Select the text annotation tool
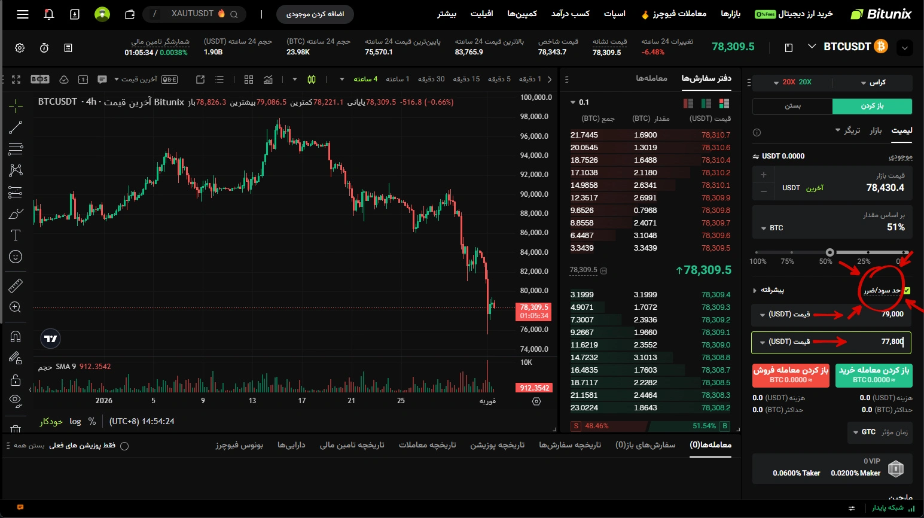 pos(16,235)
